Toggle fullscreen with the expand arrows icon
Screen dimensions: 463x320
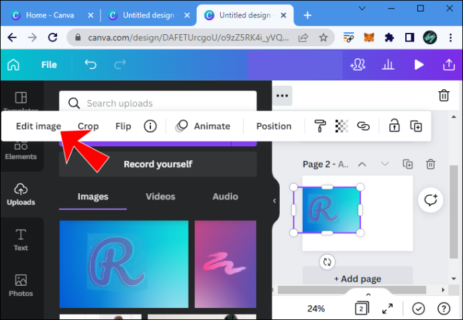coord(387,309)
